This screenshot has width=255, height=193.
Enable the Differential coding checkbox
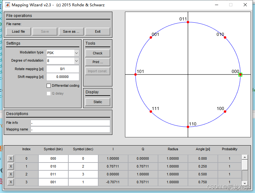pyautogui.click(x=48, y=85)
